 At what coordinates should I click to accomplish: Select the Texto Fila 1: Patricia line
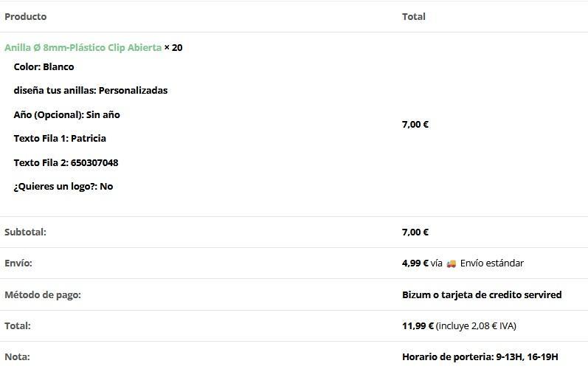pos(60,139)
